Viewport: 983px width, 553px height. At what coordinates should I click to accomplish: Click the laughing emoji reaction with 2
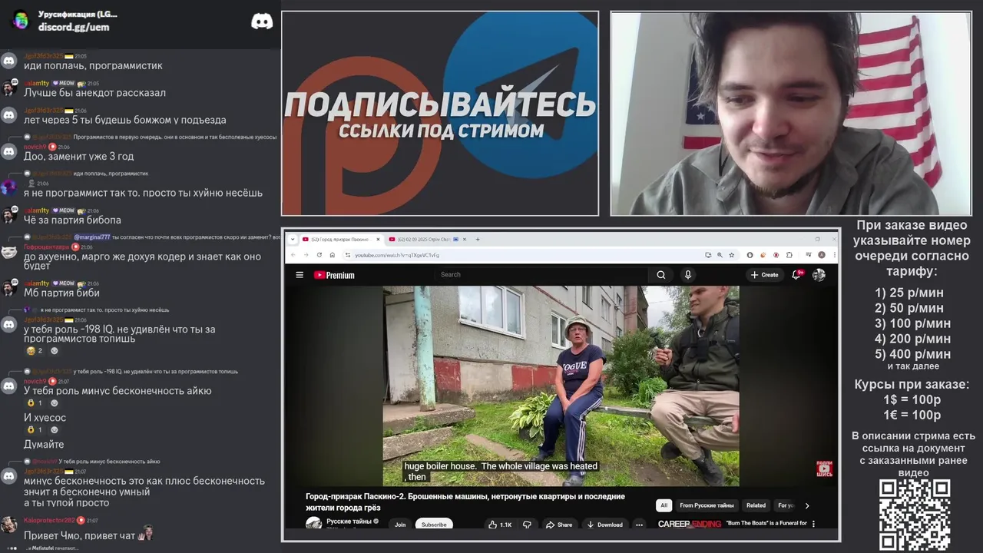(35, 351)
